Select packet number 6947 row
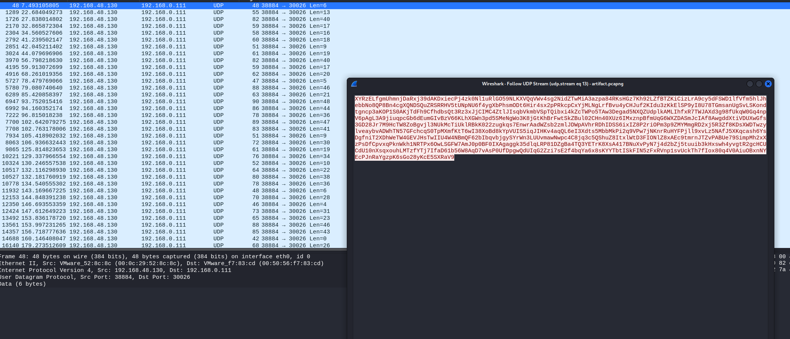790x339 pixels. point(173,102)
